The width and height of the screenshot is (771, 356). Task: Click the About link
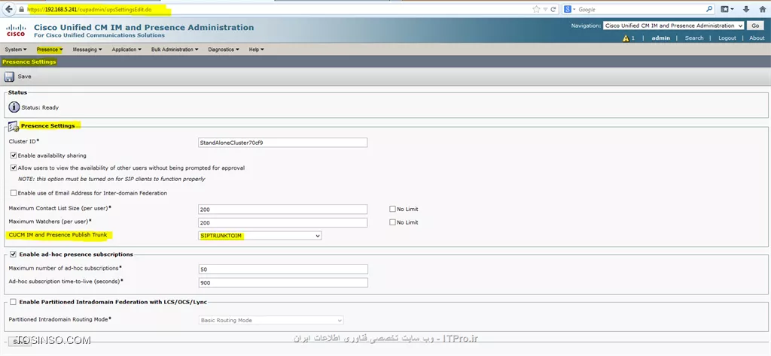pyautogui.click(x=757, y=38)
